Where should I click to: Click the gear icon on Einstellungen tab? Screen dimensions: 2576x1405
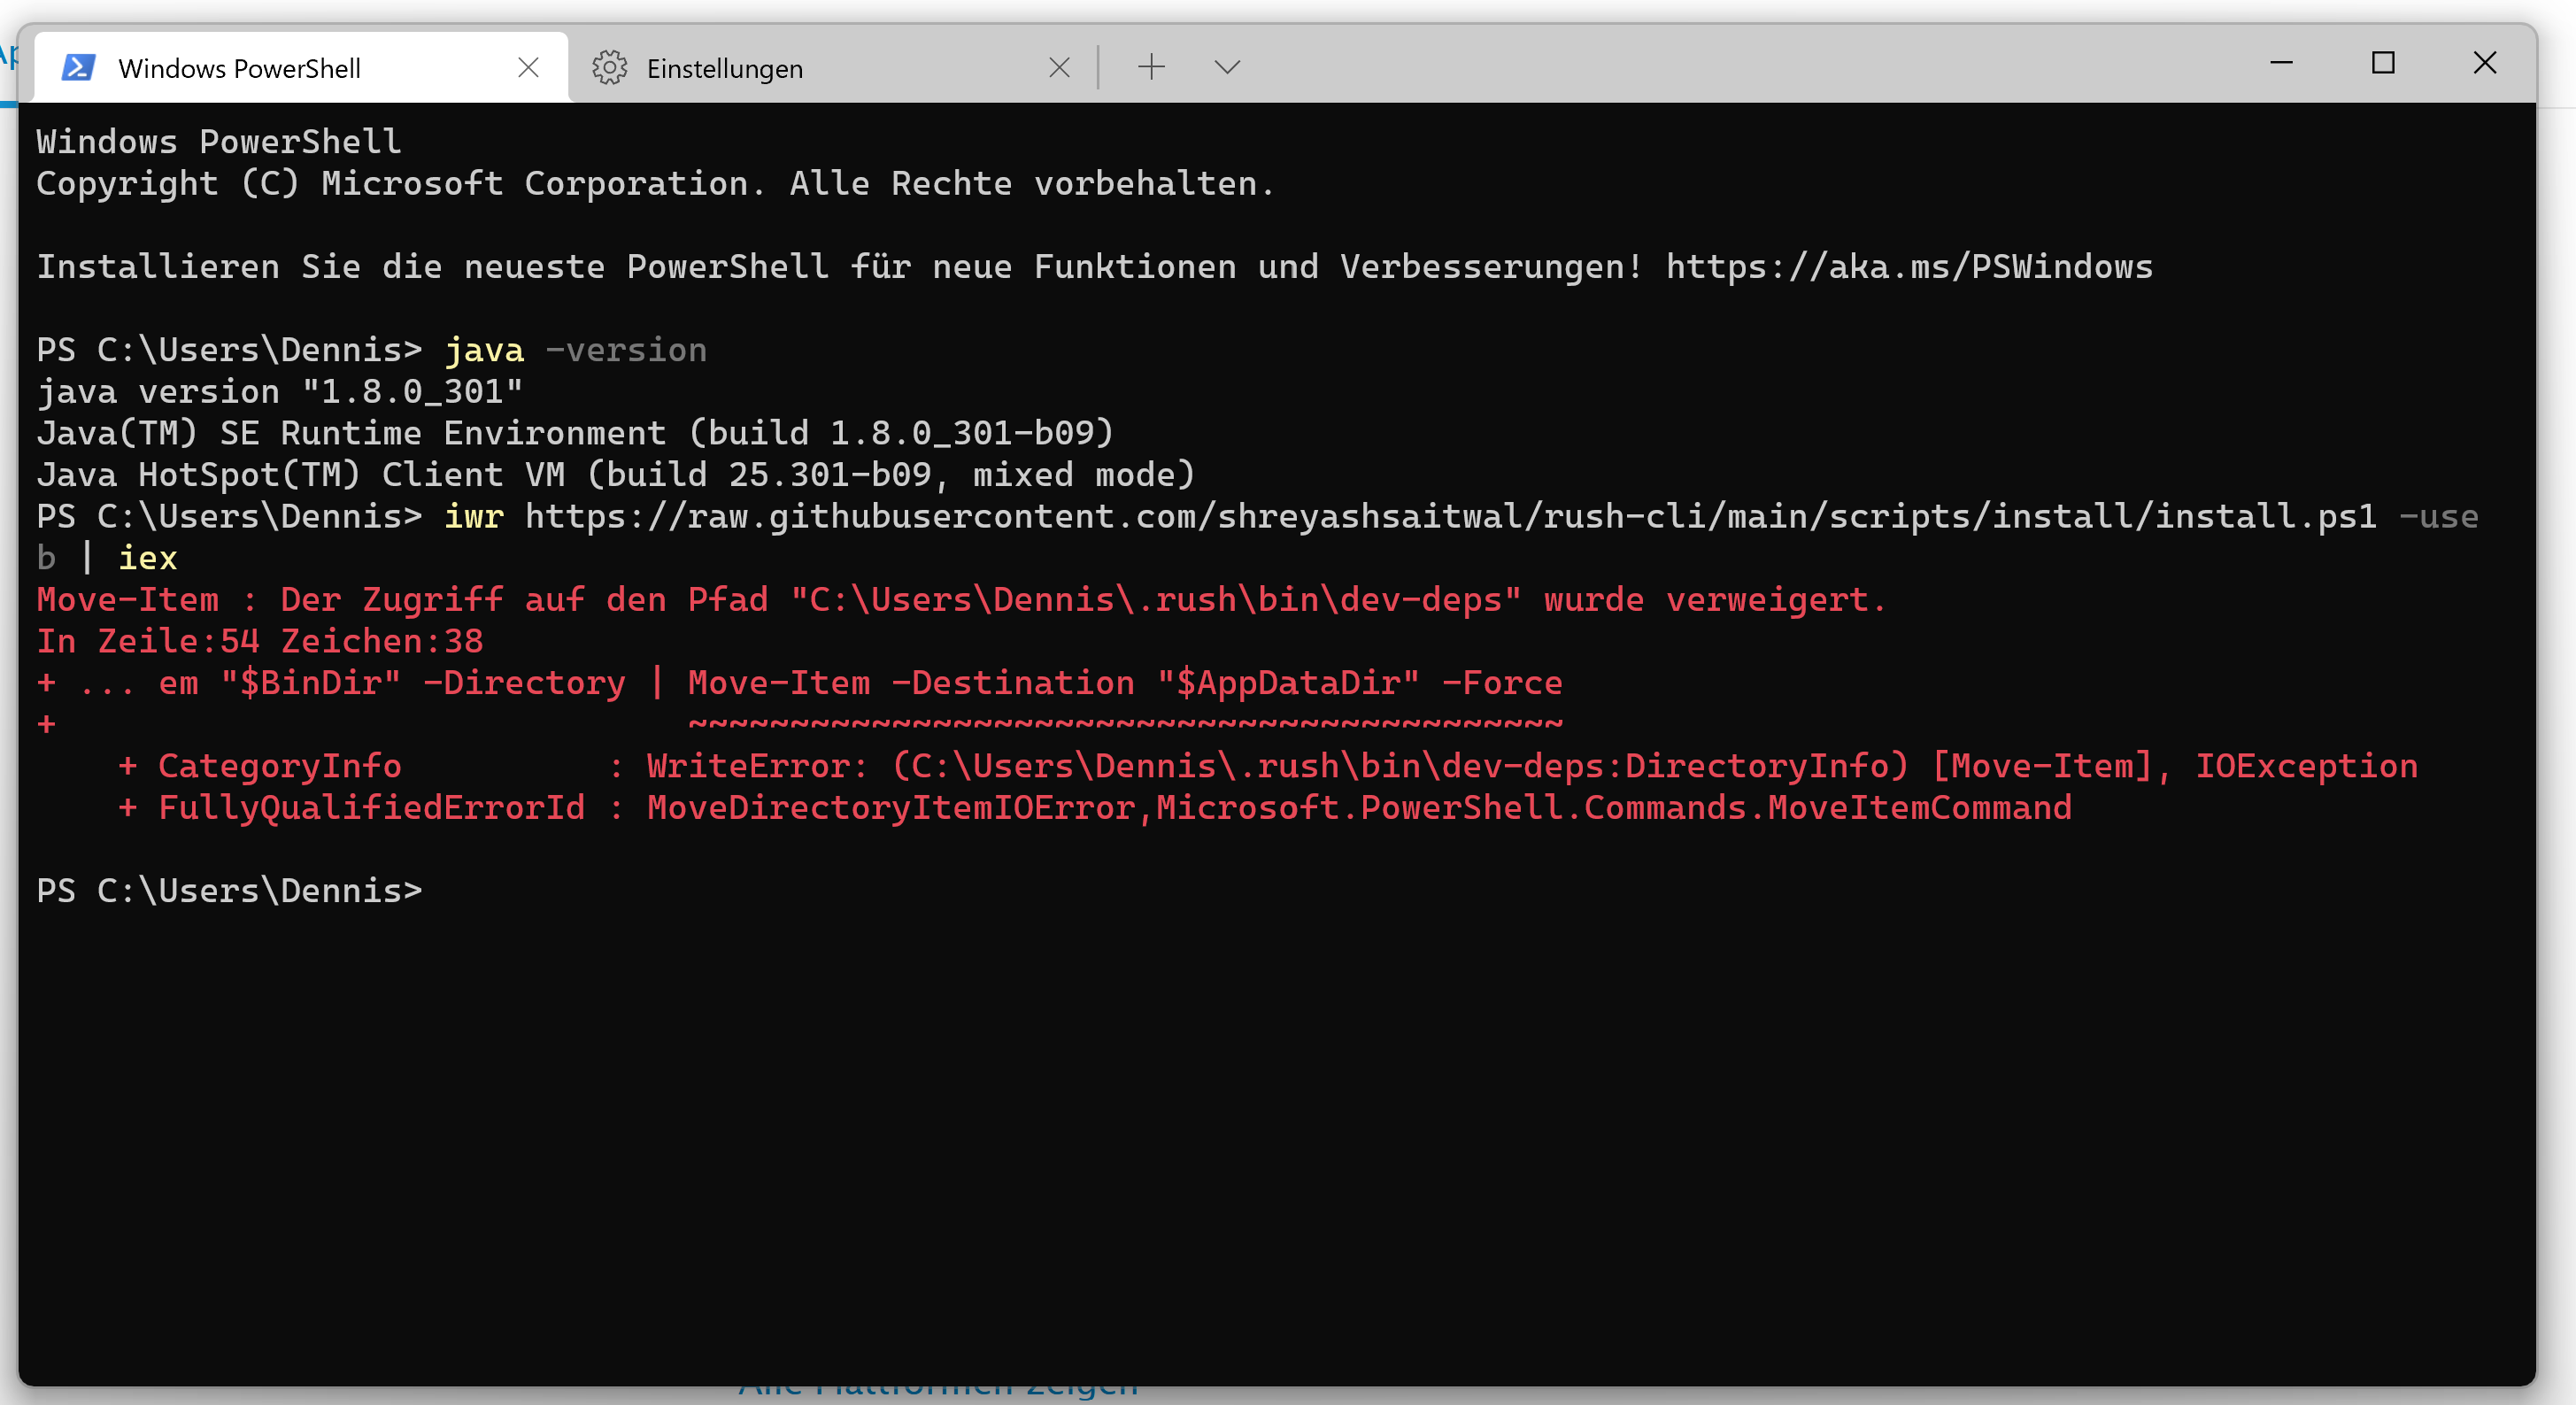pos(609,67)
